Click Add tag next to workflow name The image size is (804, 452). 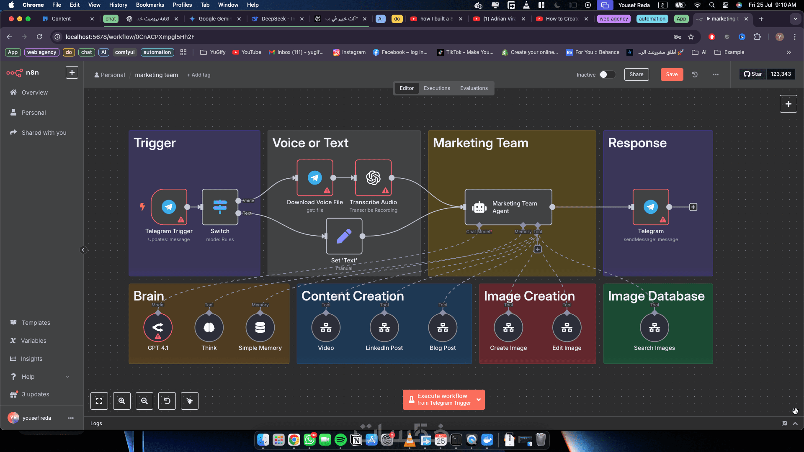pos(199,75)
